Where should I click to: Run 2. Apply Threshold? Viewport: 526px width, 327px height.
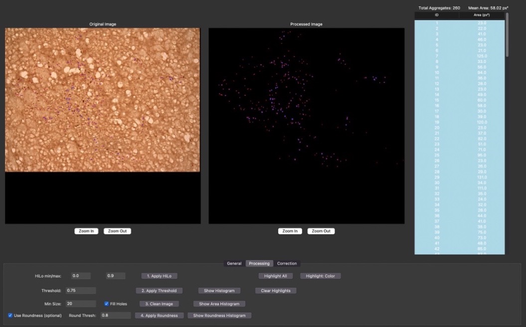point(159,291)
